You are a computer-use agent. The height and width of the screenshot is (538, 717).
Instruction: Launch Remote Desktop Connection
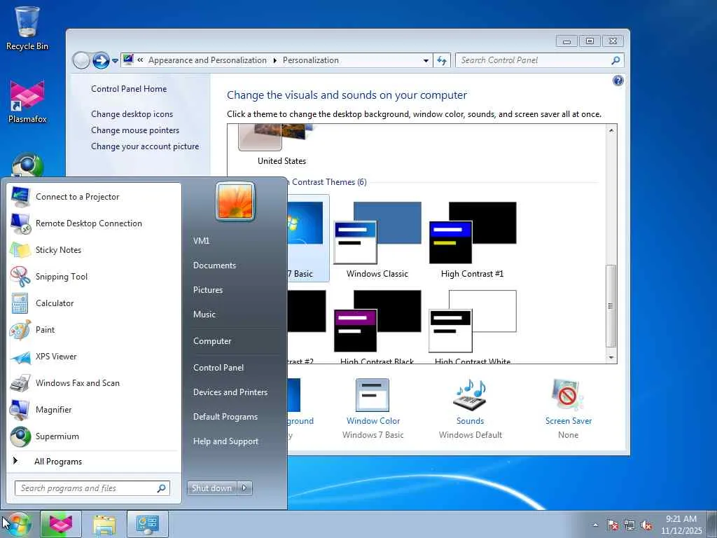(x=94, y=223)
